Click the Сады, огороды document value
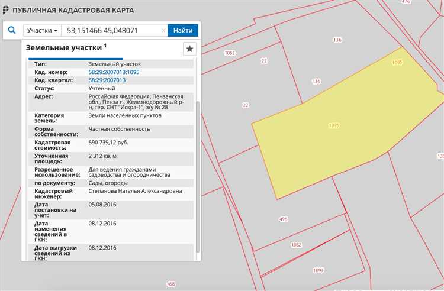The width and height of the screenshot is (444, 291). 108,183
